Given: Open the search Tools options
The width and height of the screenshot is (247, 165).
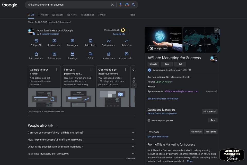Looking at the screenshot, I should coord(132,15).
